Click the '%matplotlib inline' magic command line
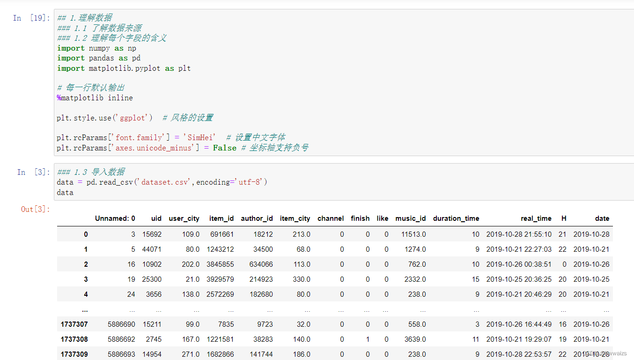634x360 pixels. pyautogui.click(x=95, y=98)
